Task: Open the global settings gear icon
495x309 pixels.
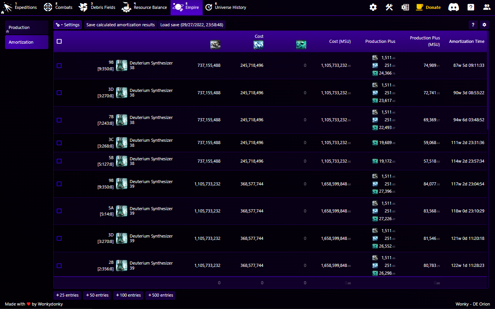Action: [373, 7]
